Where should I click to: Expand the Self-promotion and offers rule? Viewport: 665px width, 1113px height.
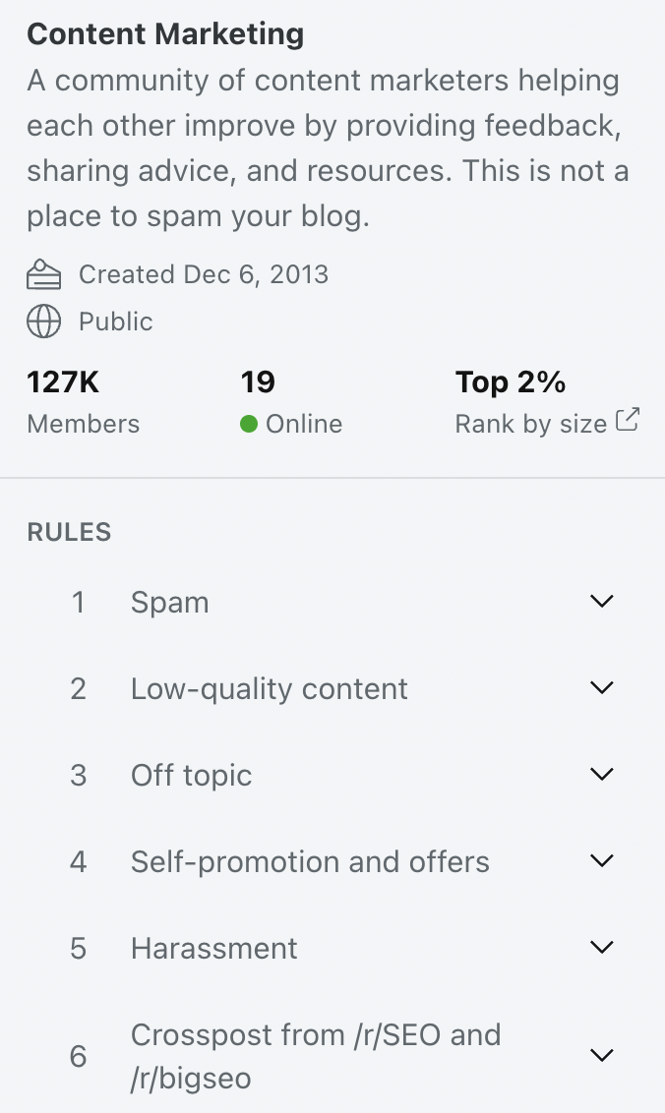tap(602, 860)
